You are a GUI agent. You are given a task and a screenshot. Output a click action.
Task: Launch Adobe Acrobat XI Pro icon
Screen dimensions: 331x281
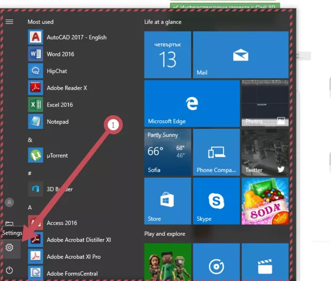(35, 256)
